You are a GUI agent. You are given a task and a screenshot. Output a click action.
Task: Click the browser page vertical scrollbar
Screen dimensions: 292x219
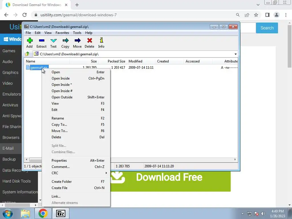click(x=290, y=46)
